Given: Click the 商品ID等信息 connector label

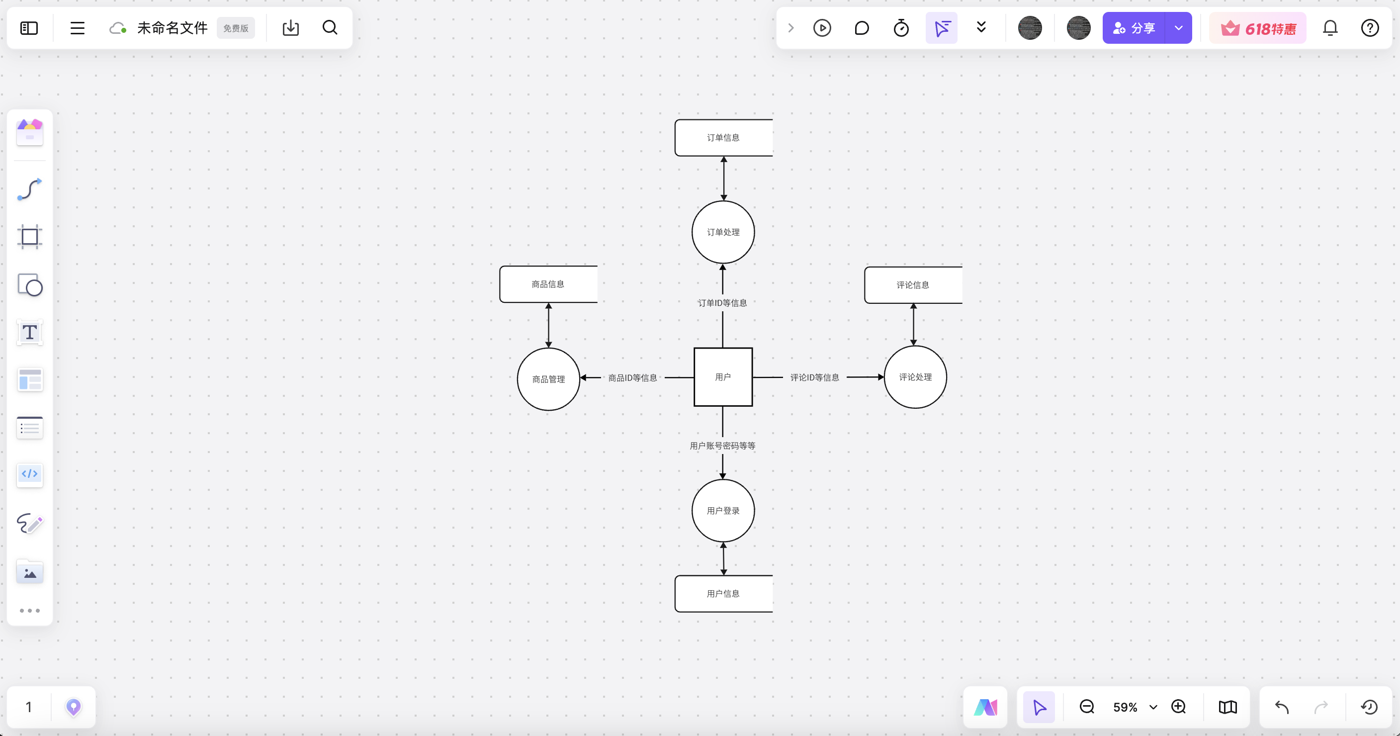Looking at the screenshot, I should (x=632, y=378).
